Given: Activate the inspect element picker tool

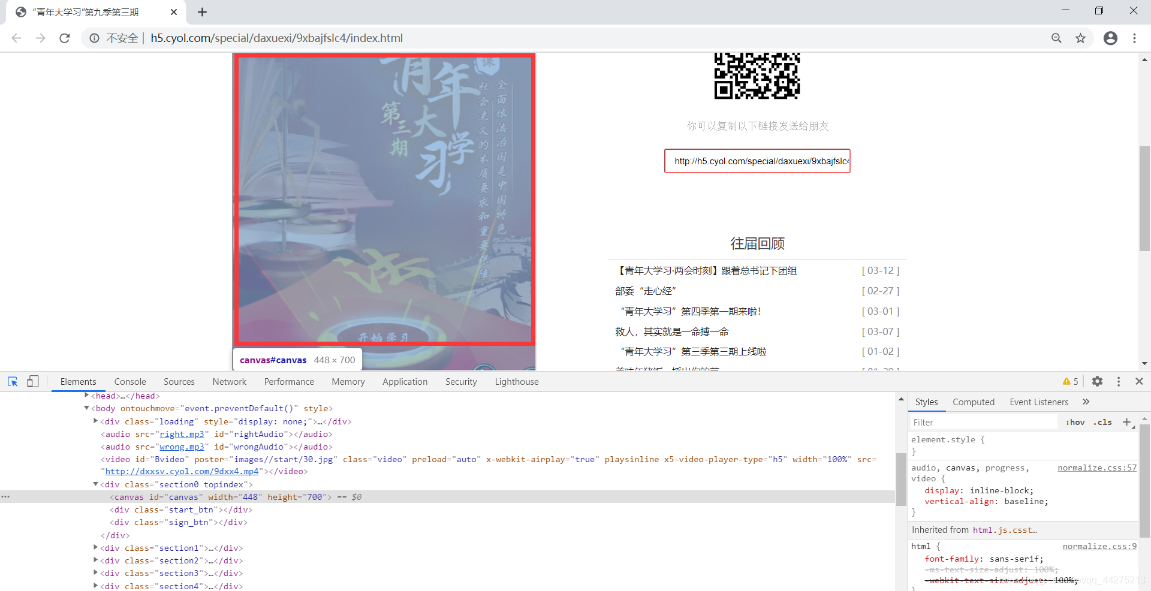Looking at the screenshot, I should coord(13,381).
